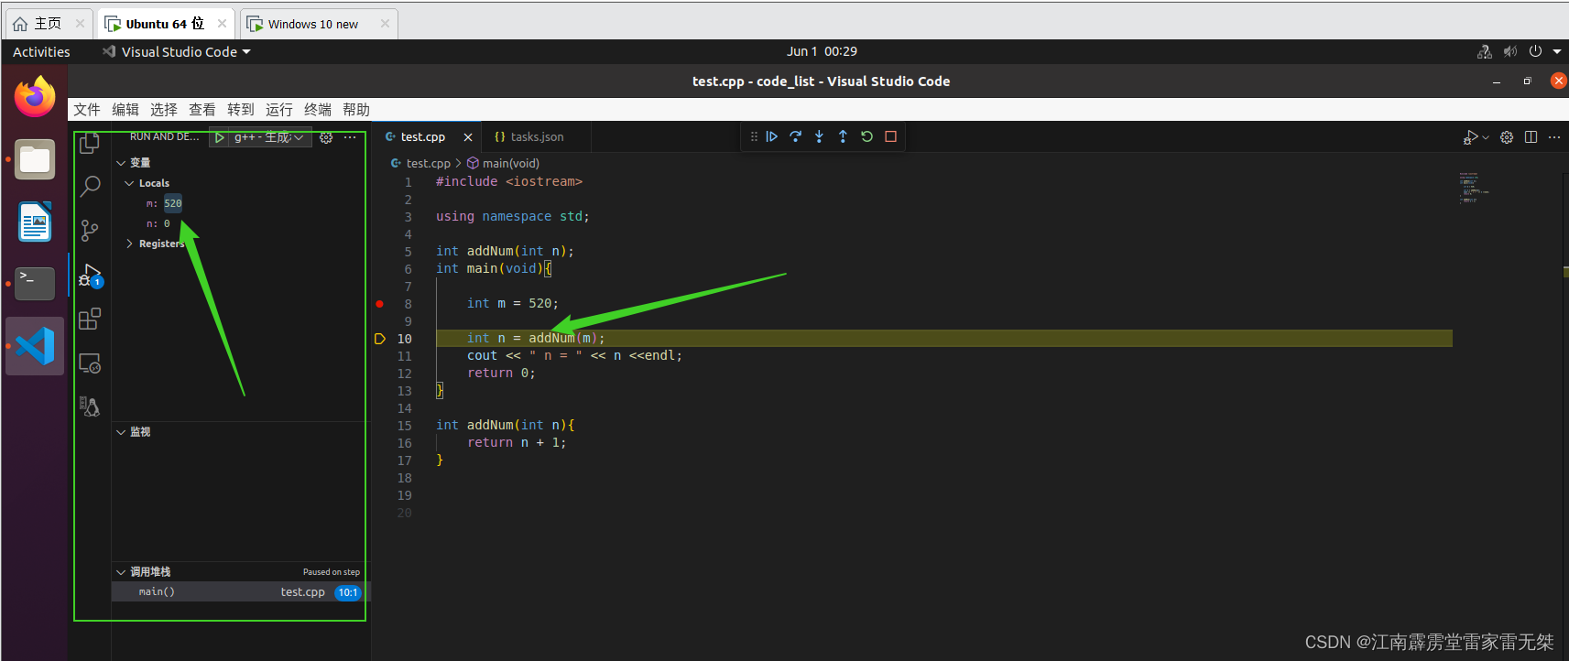Open the 转到 menu

241,110
